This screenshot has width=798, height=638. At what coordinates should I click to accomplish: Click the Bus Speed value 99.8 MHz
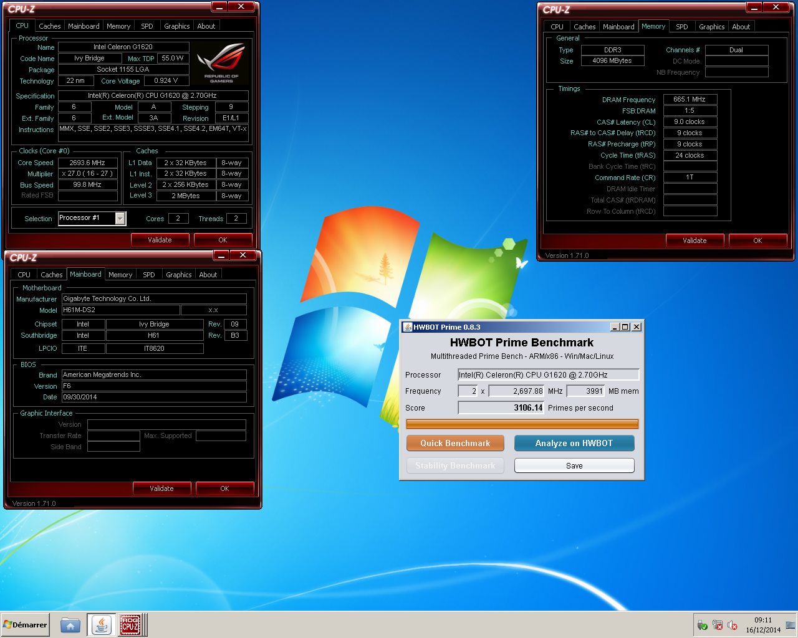click(88, 184)
